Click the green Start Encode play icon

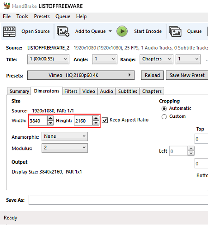coord(122,31)
